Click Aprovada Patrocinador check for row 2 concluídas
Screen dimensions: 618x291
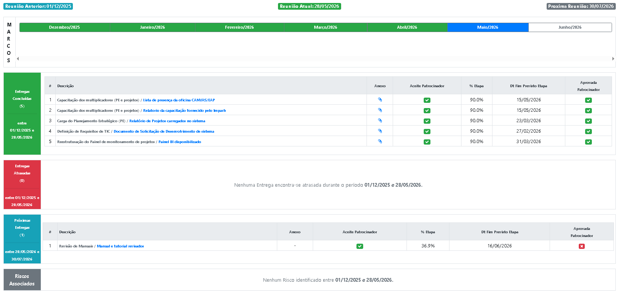pyautogui.click(x=588, y=111)
